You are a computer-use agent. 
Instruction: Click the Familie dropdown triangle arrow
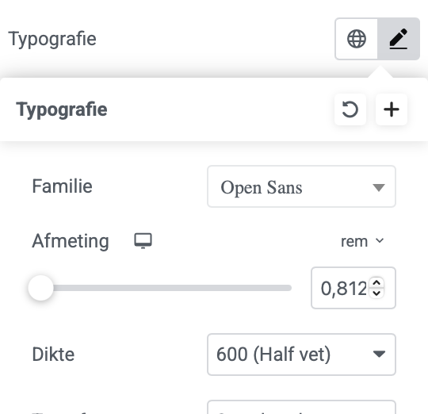click(379, 188)
